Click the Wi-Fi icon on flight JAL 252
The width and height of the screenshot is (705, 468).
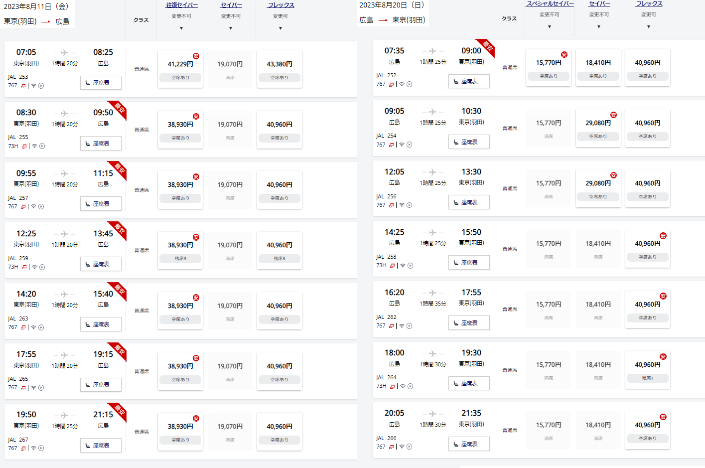coord(402,84)
